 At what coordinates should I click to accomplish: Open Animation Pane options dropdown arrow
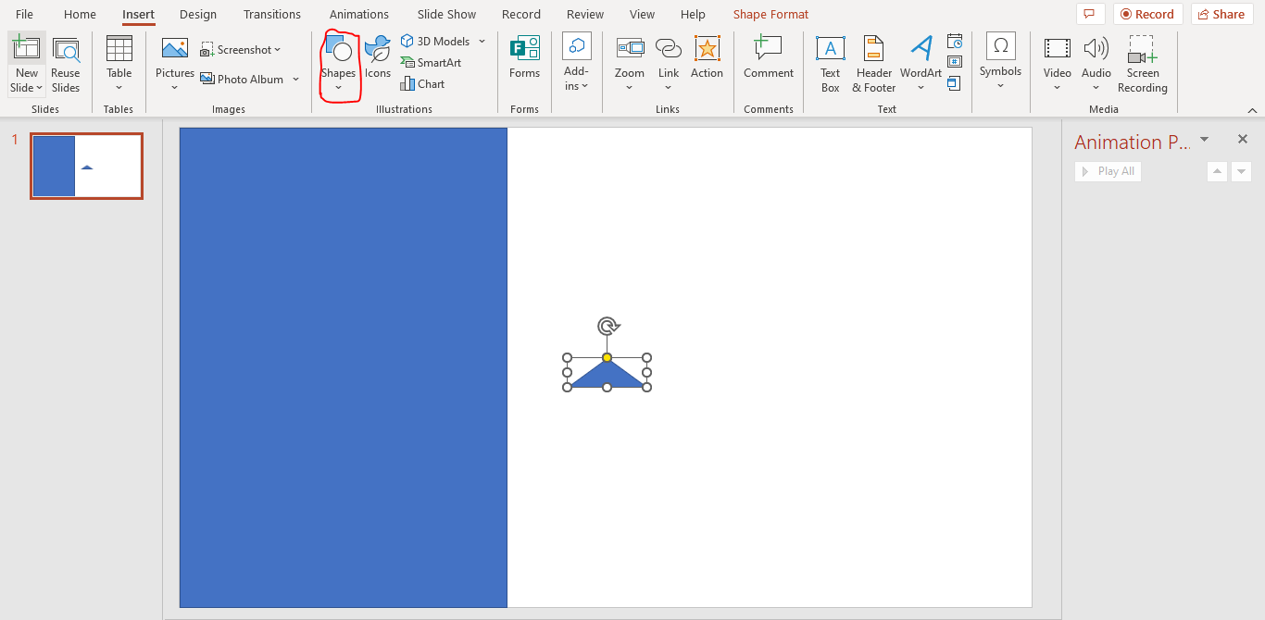pyautogui.click(x=1204, y=140)
